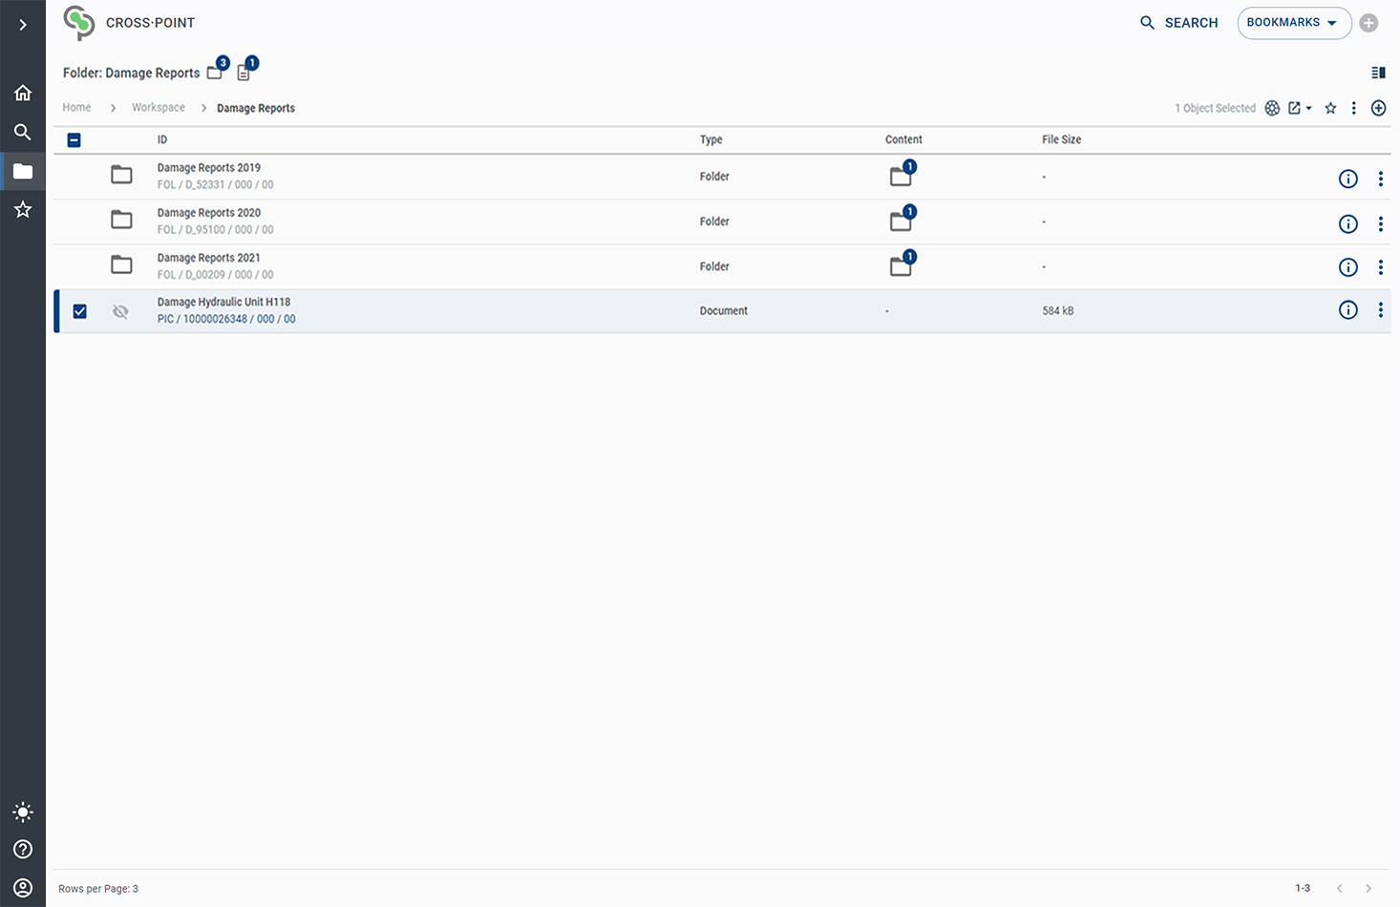Screen dimensions: 1400x907
Task: Open more options menu for Damage Reports 2021
Action: (x=1380, y=267)
